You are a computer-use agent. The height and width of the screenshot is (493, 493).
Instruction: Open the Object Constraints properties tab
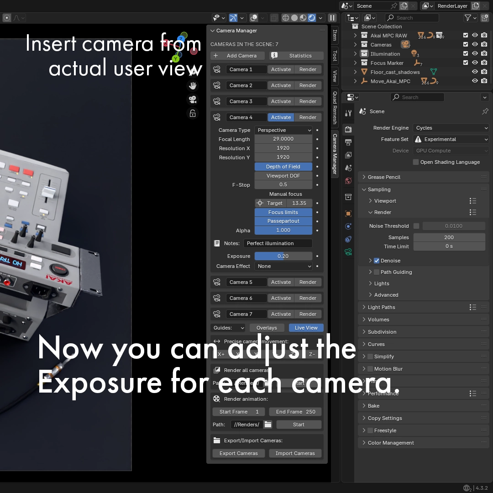tap(348, 239)
